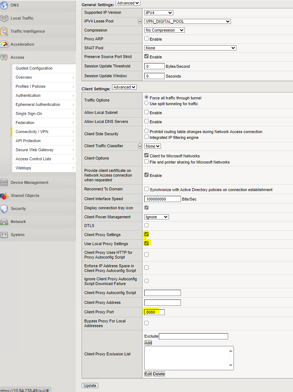Uncheck Preserve Source Port Strict
Image resolution: width=293 pixels, height=392 pixels.
coord(146,56)
